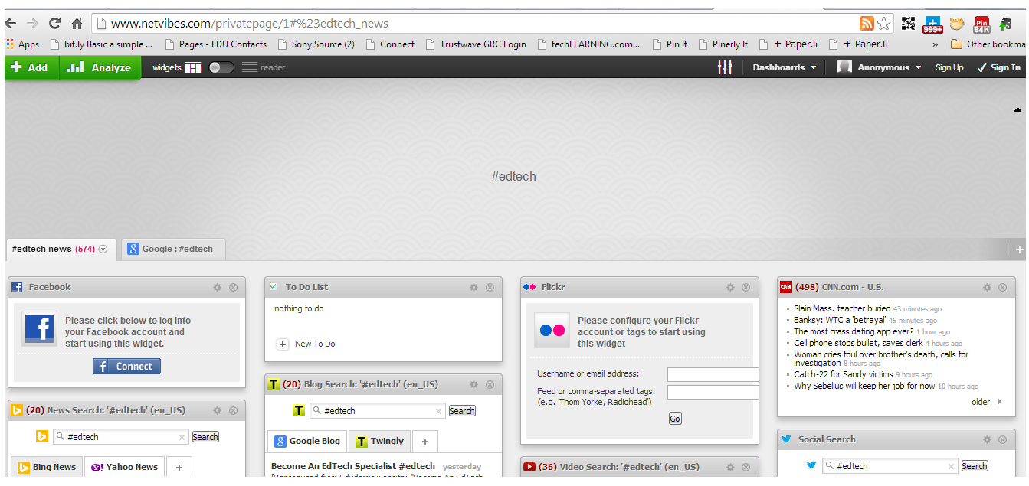1029x486 pixels.
Task: Click the RSS feed icon in address bar
Action: point(867,23)
